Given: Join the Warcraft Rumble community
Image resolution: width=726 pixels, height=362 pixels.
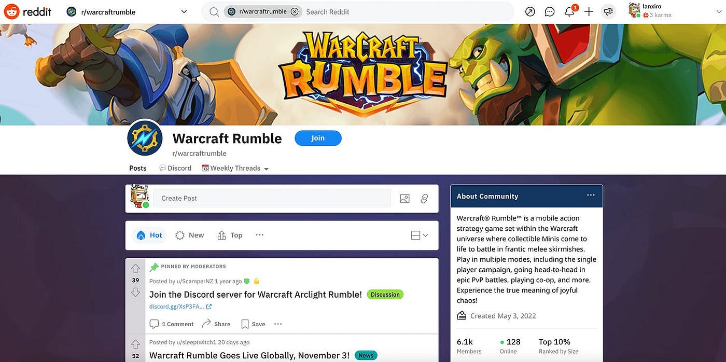Looking at the screenshot, I should [318, 138].
